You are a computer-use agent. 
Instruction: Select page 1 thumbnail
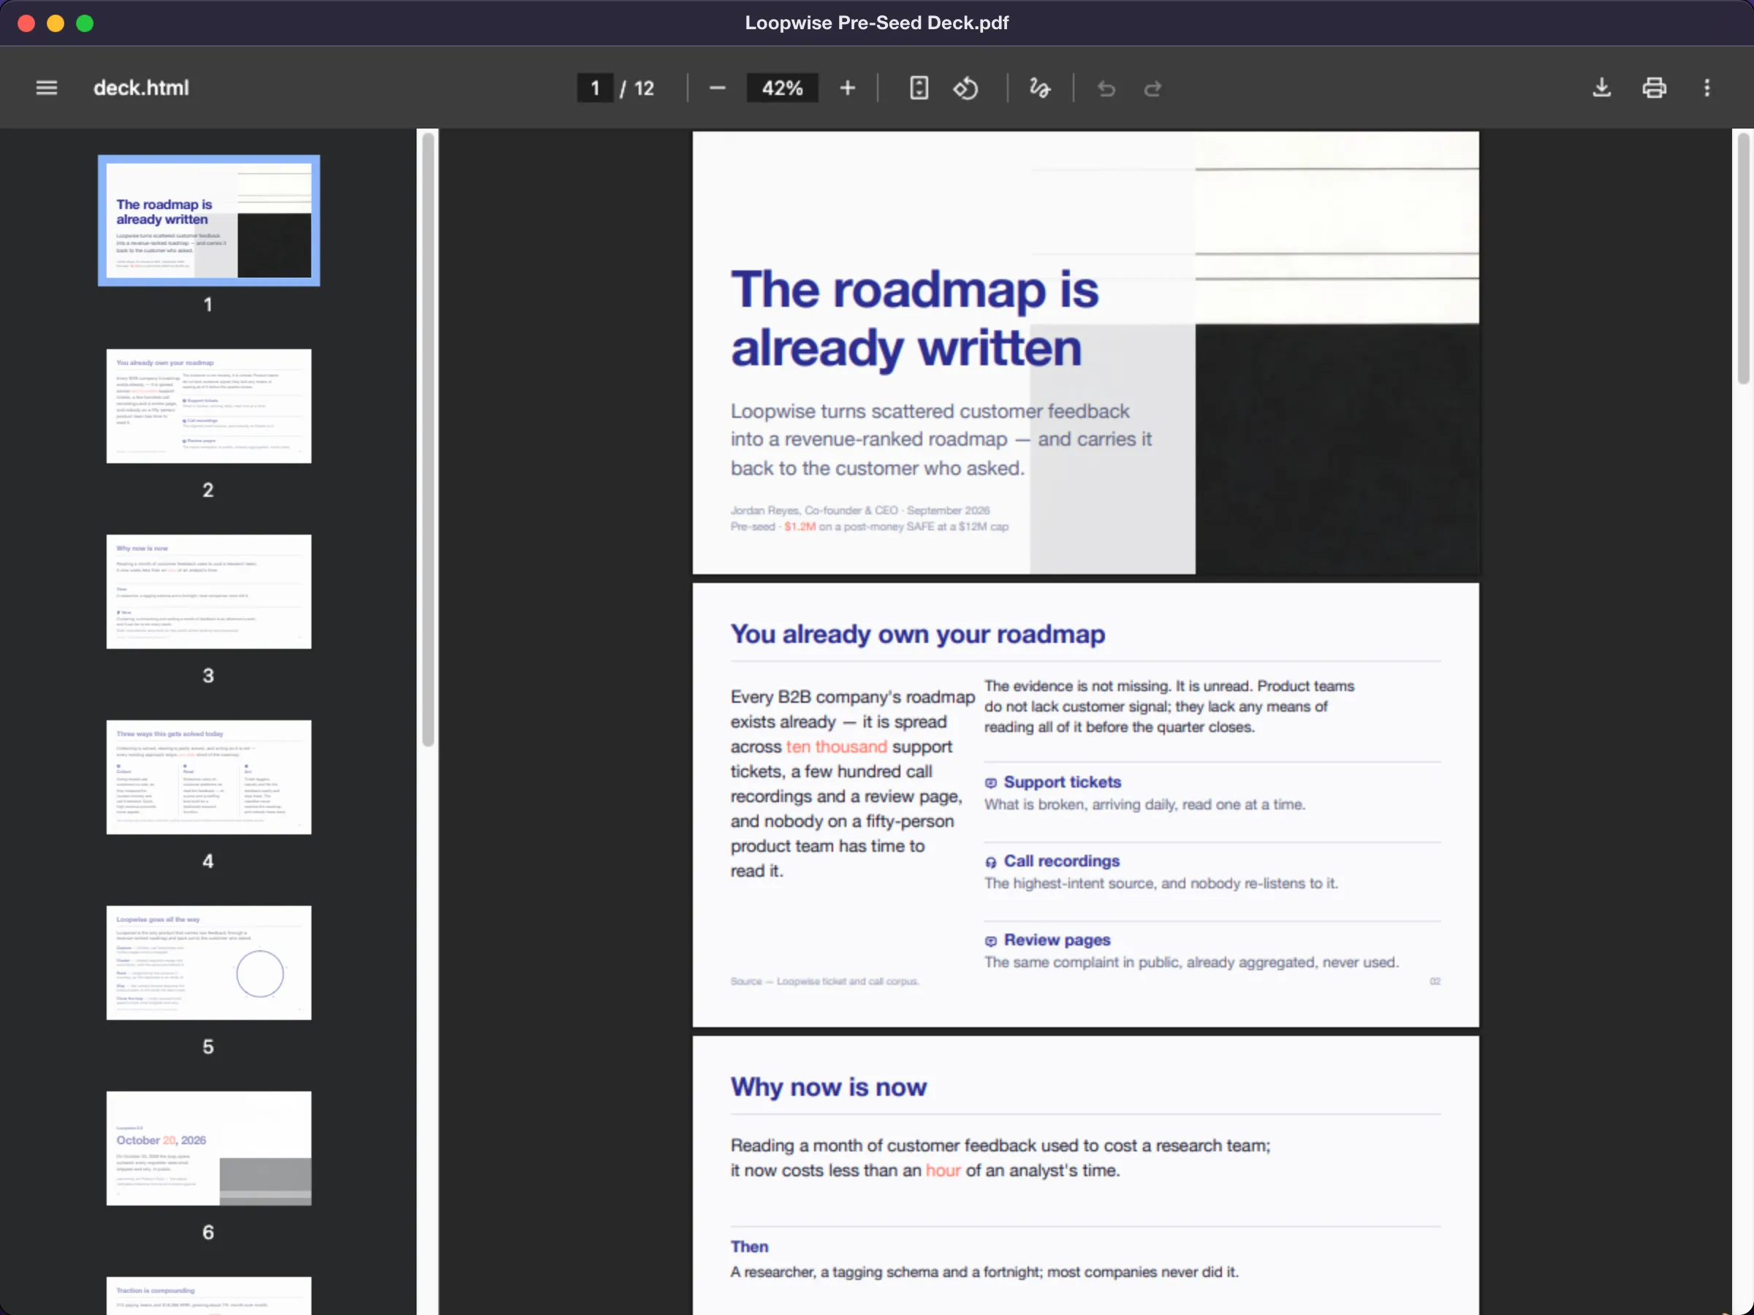[208, 221]
